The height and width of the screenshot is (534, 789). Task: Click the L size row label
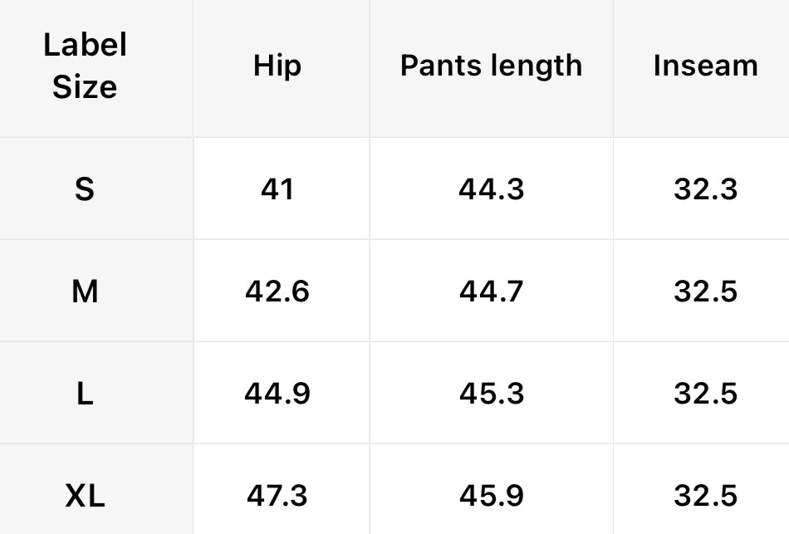[x=85, y=394]
